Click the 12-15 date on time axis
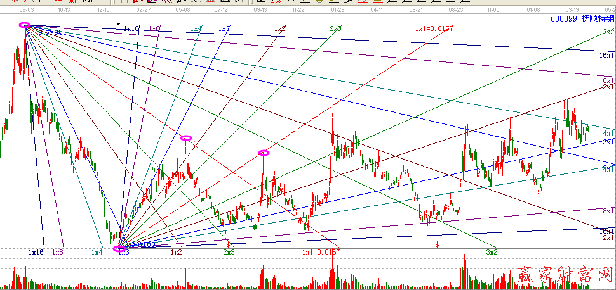Screen dimensions: 616x290 tap(104, 11)
